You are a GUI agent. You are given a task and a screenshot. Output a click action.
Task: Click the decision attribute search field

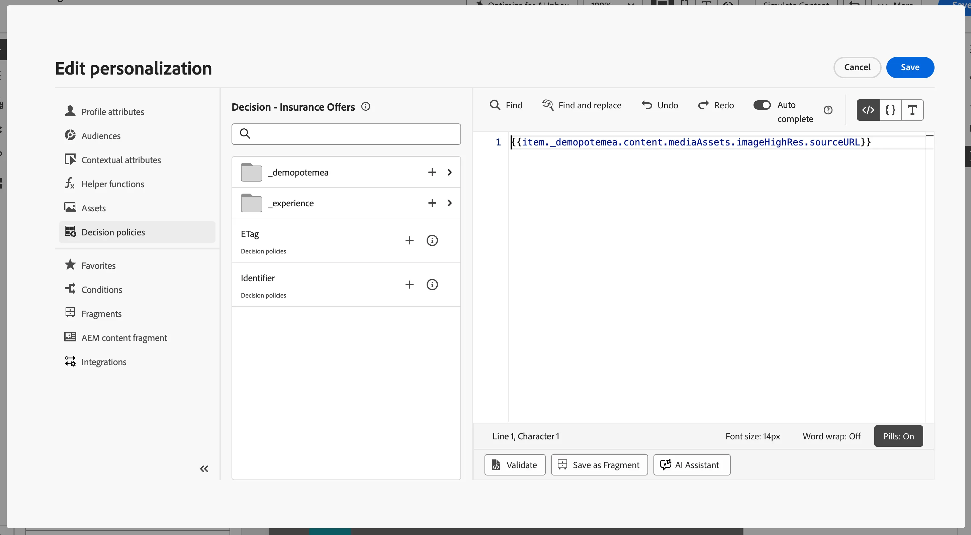346,134
